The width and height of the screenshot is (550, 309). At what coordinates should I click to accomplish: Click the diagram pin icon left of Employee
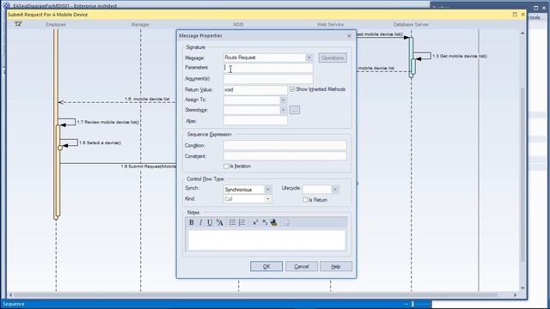18,24
